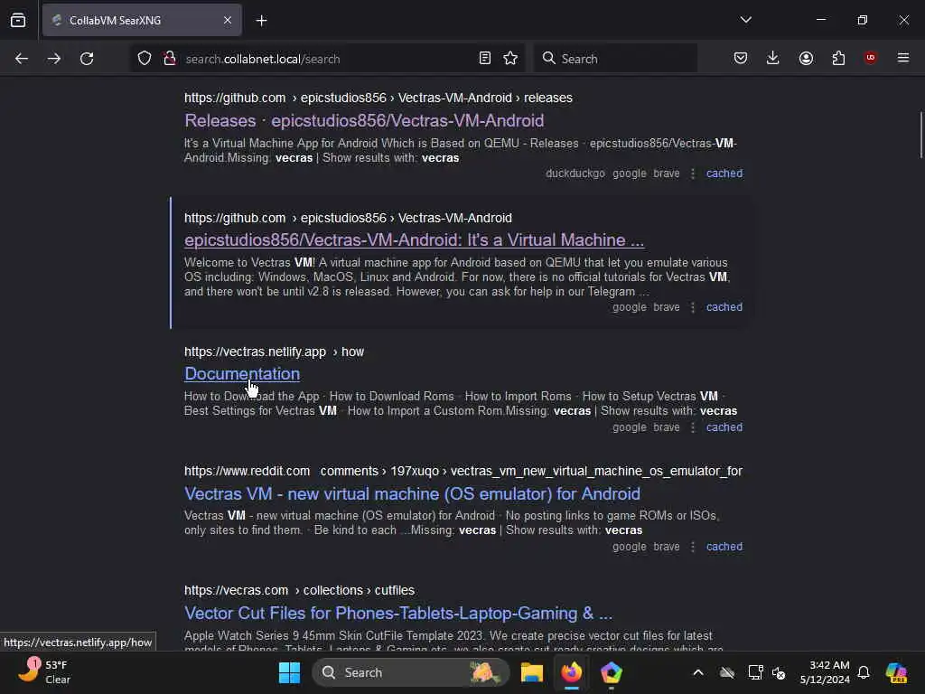The width and height of the screenshot is (925, 694).
Task: Click https://vectras.netlify.app URL text
Action: [255, 352]
